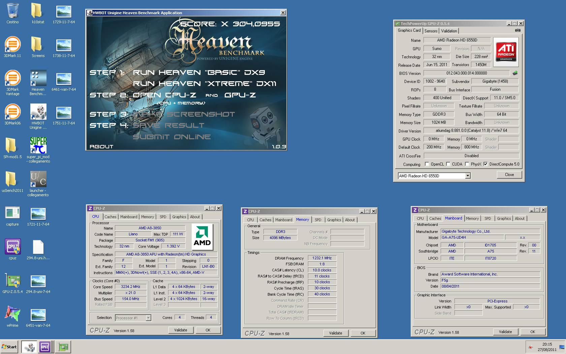This screenshot has height=354, width=566.
Task: Click Run Heaven "Basic" DX9
Action: pyautogui.click(x=199, y=72)
